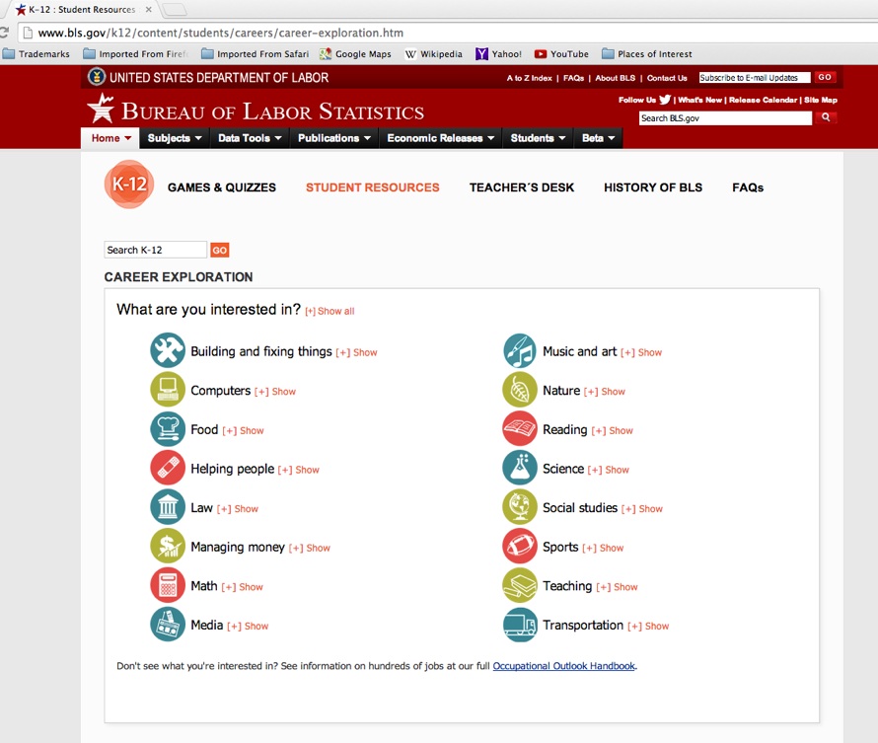
Task: Open the Teacher's Desk tab
Action: pos(522,187)
